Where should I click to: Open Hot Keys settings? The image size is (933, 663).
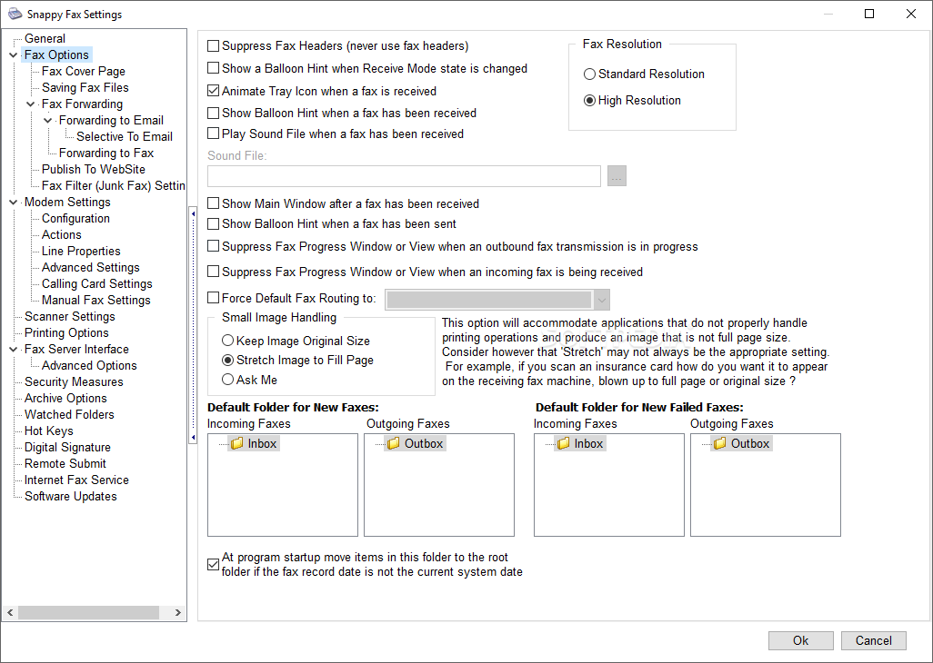pos(49,430)
